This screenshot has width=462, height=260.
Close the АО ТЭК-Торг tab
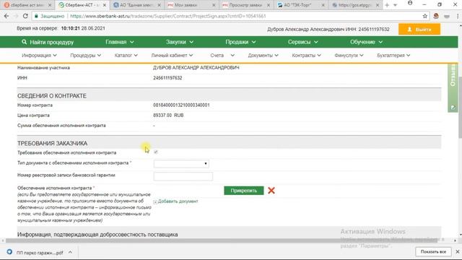coord(323,5)
